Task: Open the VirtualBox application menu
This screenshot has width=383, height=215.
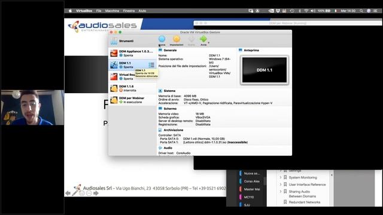Action: click(84, 11)
